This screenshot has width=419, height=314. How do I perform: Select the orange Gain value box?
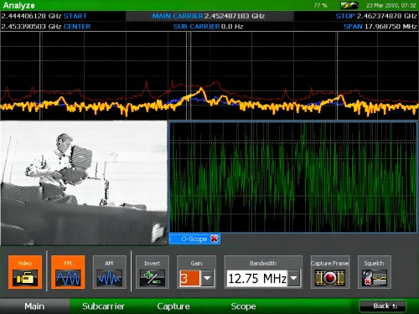click(190, 278)
